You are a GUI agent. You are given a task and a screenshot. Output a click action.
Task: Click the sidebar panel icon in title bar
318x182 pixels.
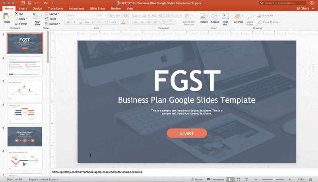(23, 3)
